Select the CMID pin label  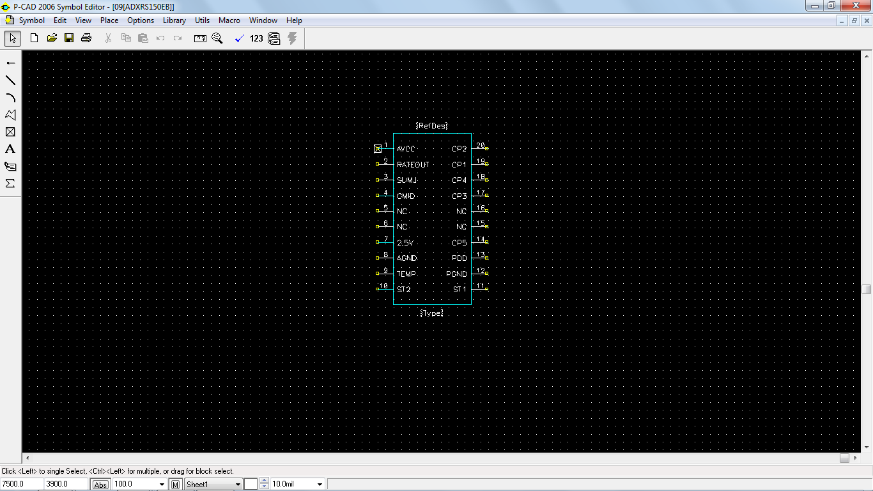[406, 196]
